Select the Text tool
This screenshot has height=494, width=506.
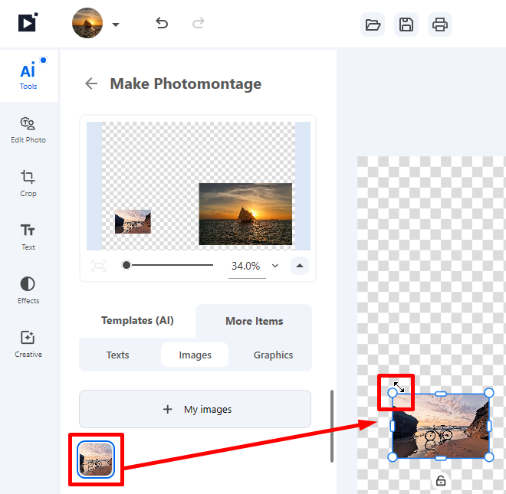tap(28, 237)
